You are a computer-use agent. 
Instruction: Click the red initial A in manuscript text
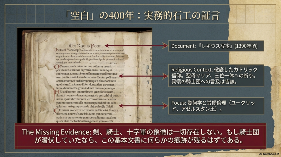tap(56, 92)
